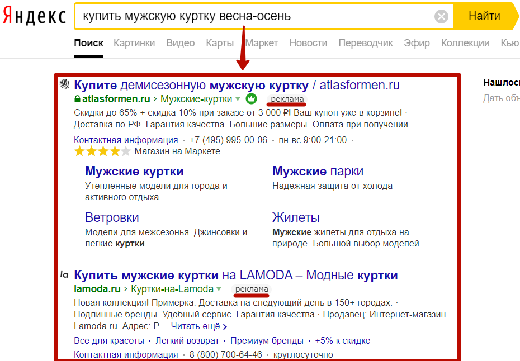Screen dimensions: 520x361
Task: Click the "круглосуточно" text
Action: coord(303,354)
